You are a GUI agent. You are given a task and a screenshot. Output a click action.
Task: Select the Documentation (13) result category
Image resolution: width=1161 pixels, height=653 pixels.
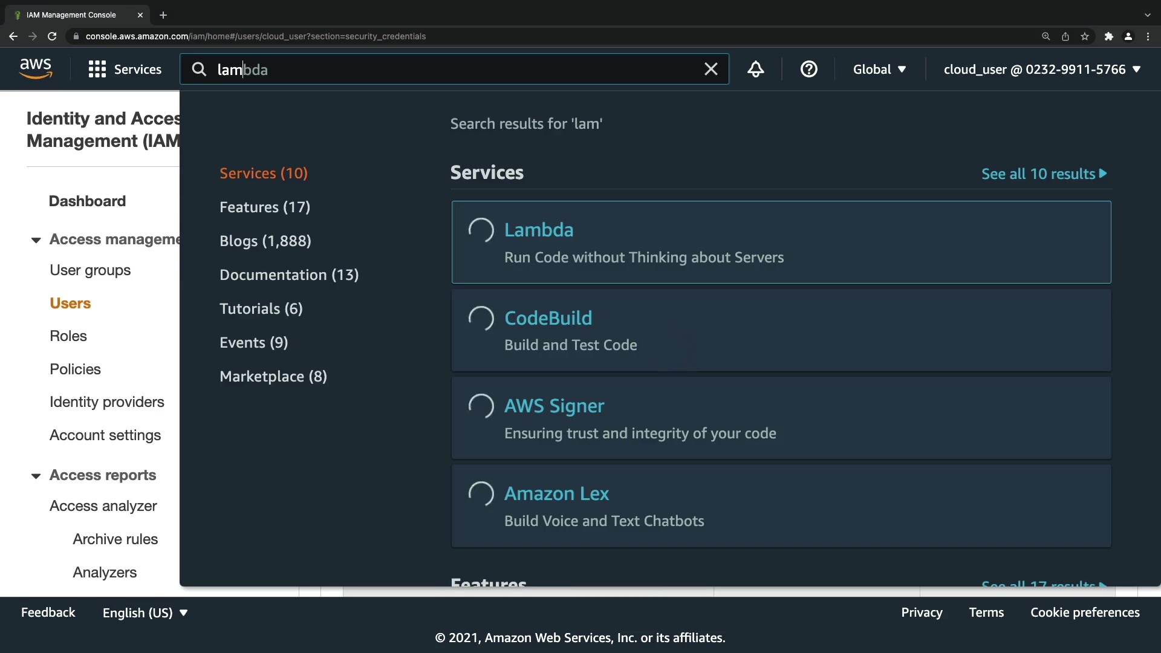(x=289, y=275)
